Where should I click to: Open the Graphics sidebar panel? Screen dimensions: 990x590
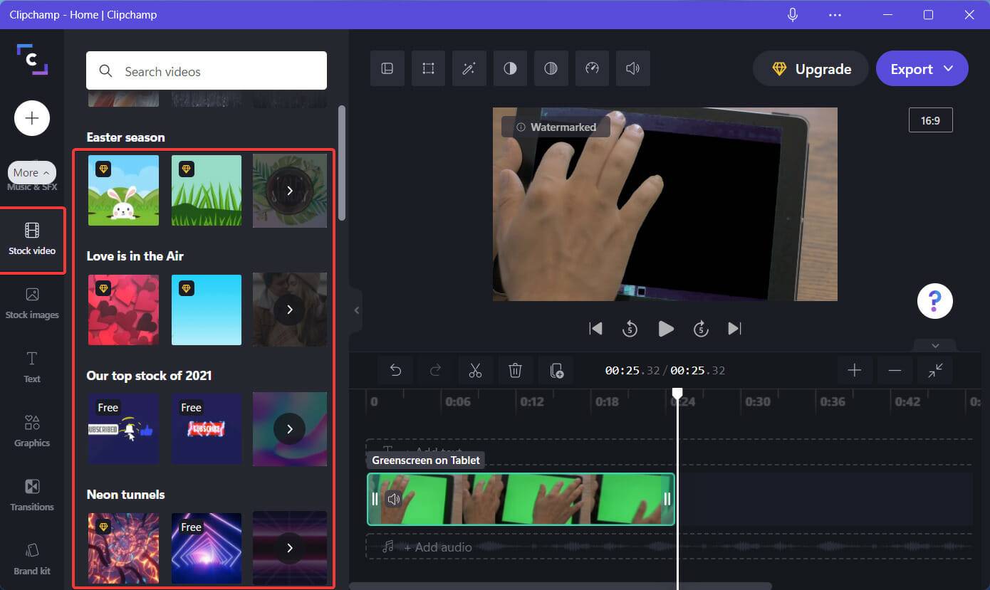coord(31,432)
